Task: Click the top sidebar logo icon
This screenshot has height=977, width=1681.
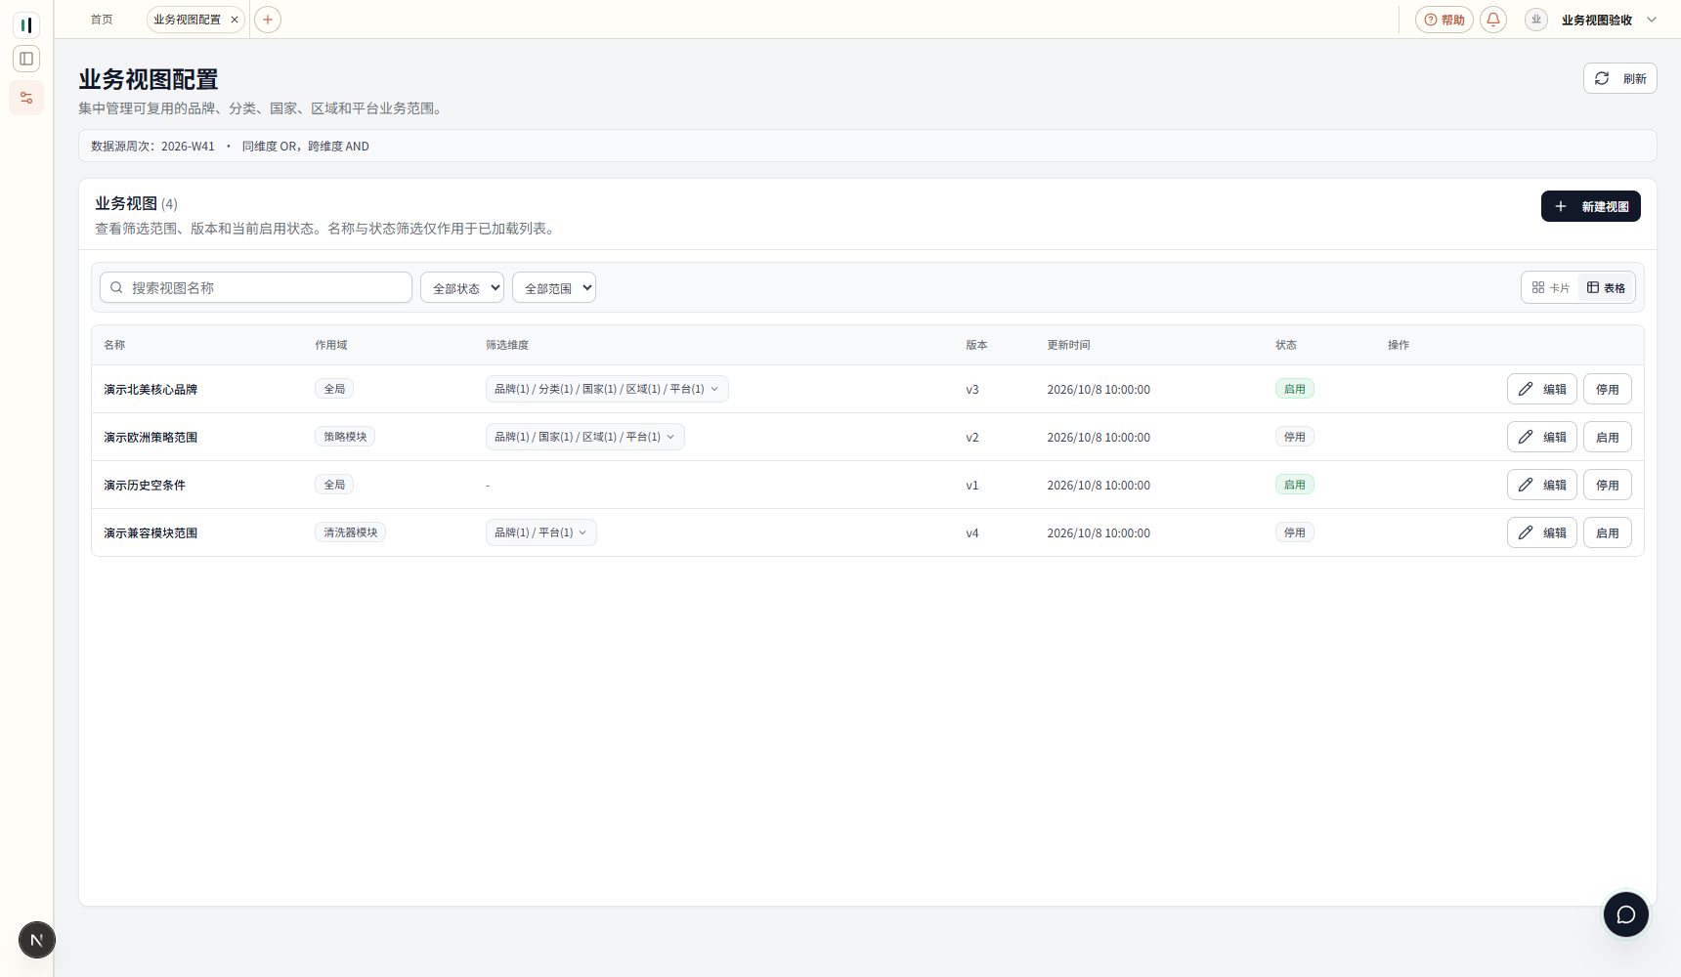Action: [26, 24]
